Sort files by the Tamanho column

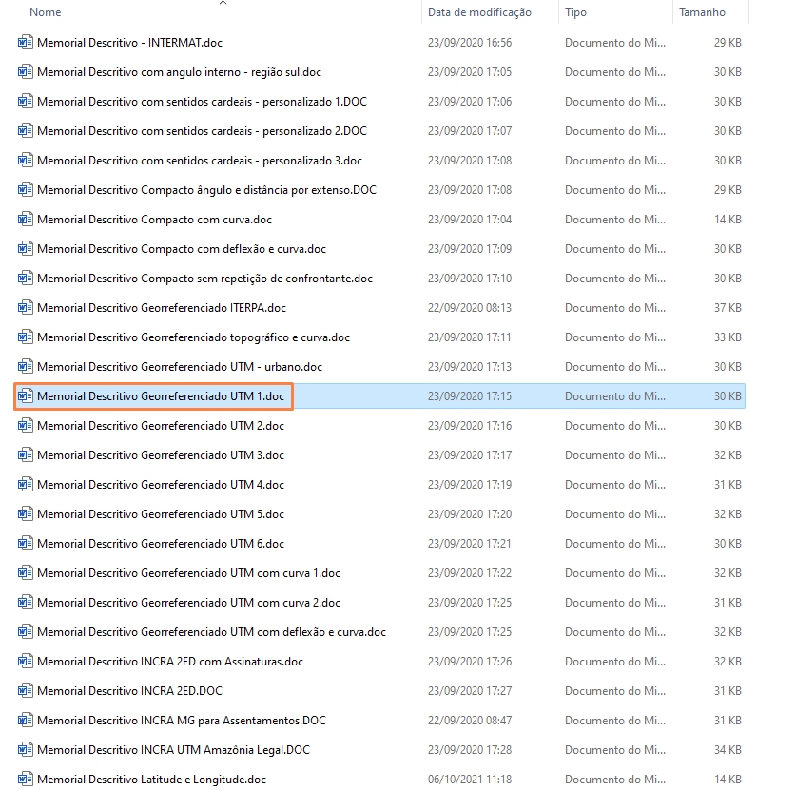(x=705, y=12)
